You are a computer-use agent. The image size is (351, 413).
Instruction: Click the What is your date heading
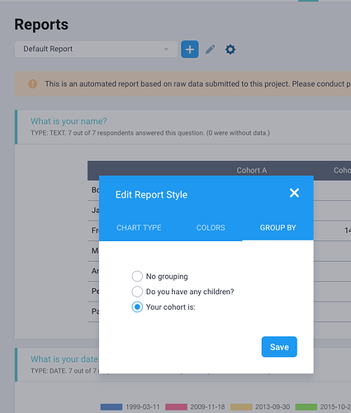64,359
